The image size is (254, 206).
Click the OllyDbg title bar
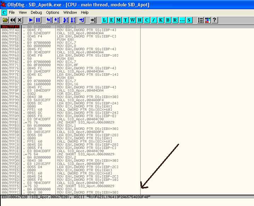click(127, 5)
